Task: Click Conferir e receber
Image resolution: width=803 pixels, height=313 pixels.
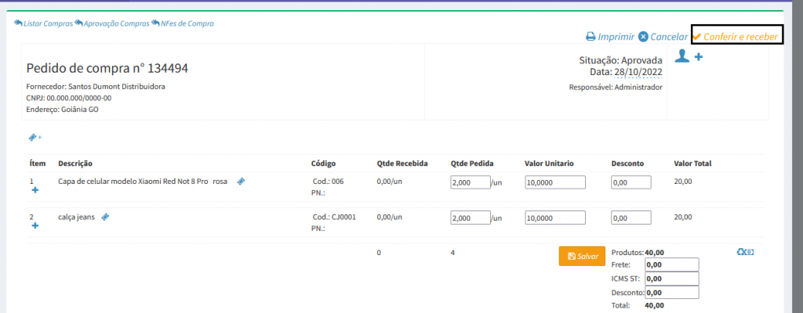Action: pyautogui.click(x=736, y=37)
